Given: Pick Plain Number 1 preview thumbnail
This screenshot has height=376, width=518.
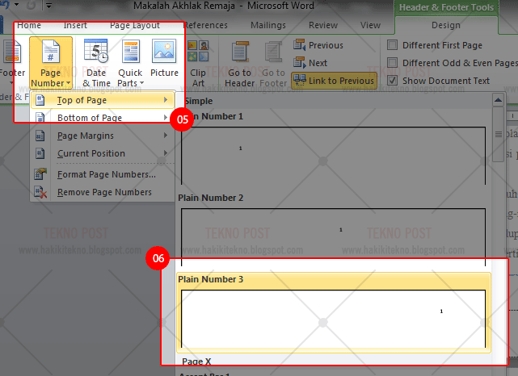Looking at the screenshot, I should pyautogui.click(x=333, y=156).
